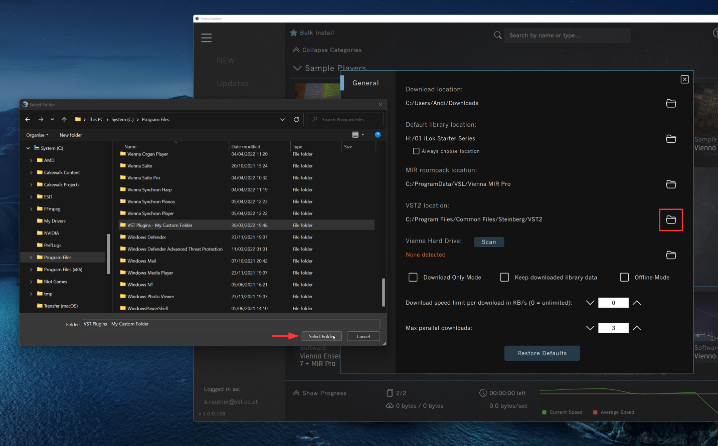Click the search magnifier in Vienna Assistant
This screenshot has width=718, height=446.
[x=498, y=35]
